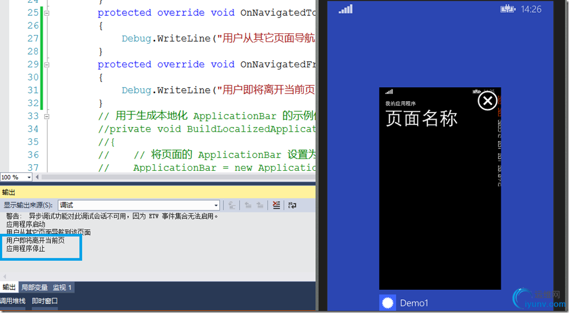The width and height of the screenshot is (569, 313).
Task: Collapse the comment block at line 33
Action: point(47,117)
